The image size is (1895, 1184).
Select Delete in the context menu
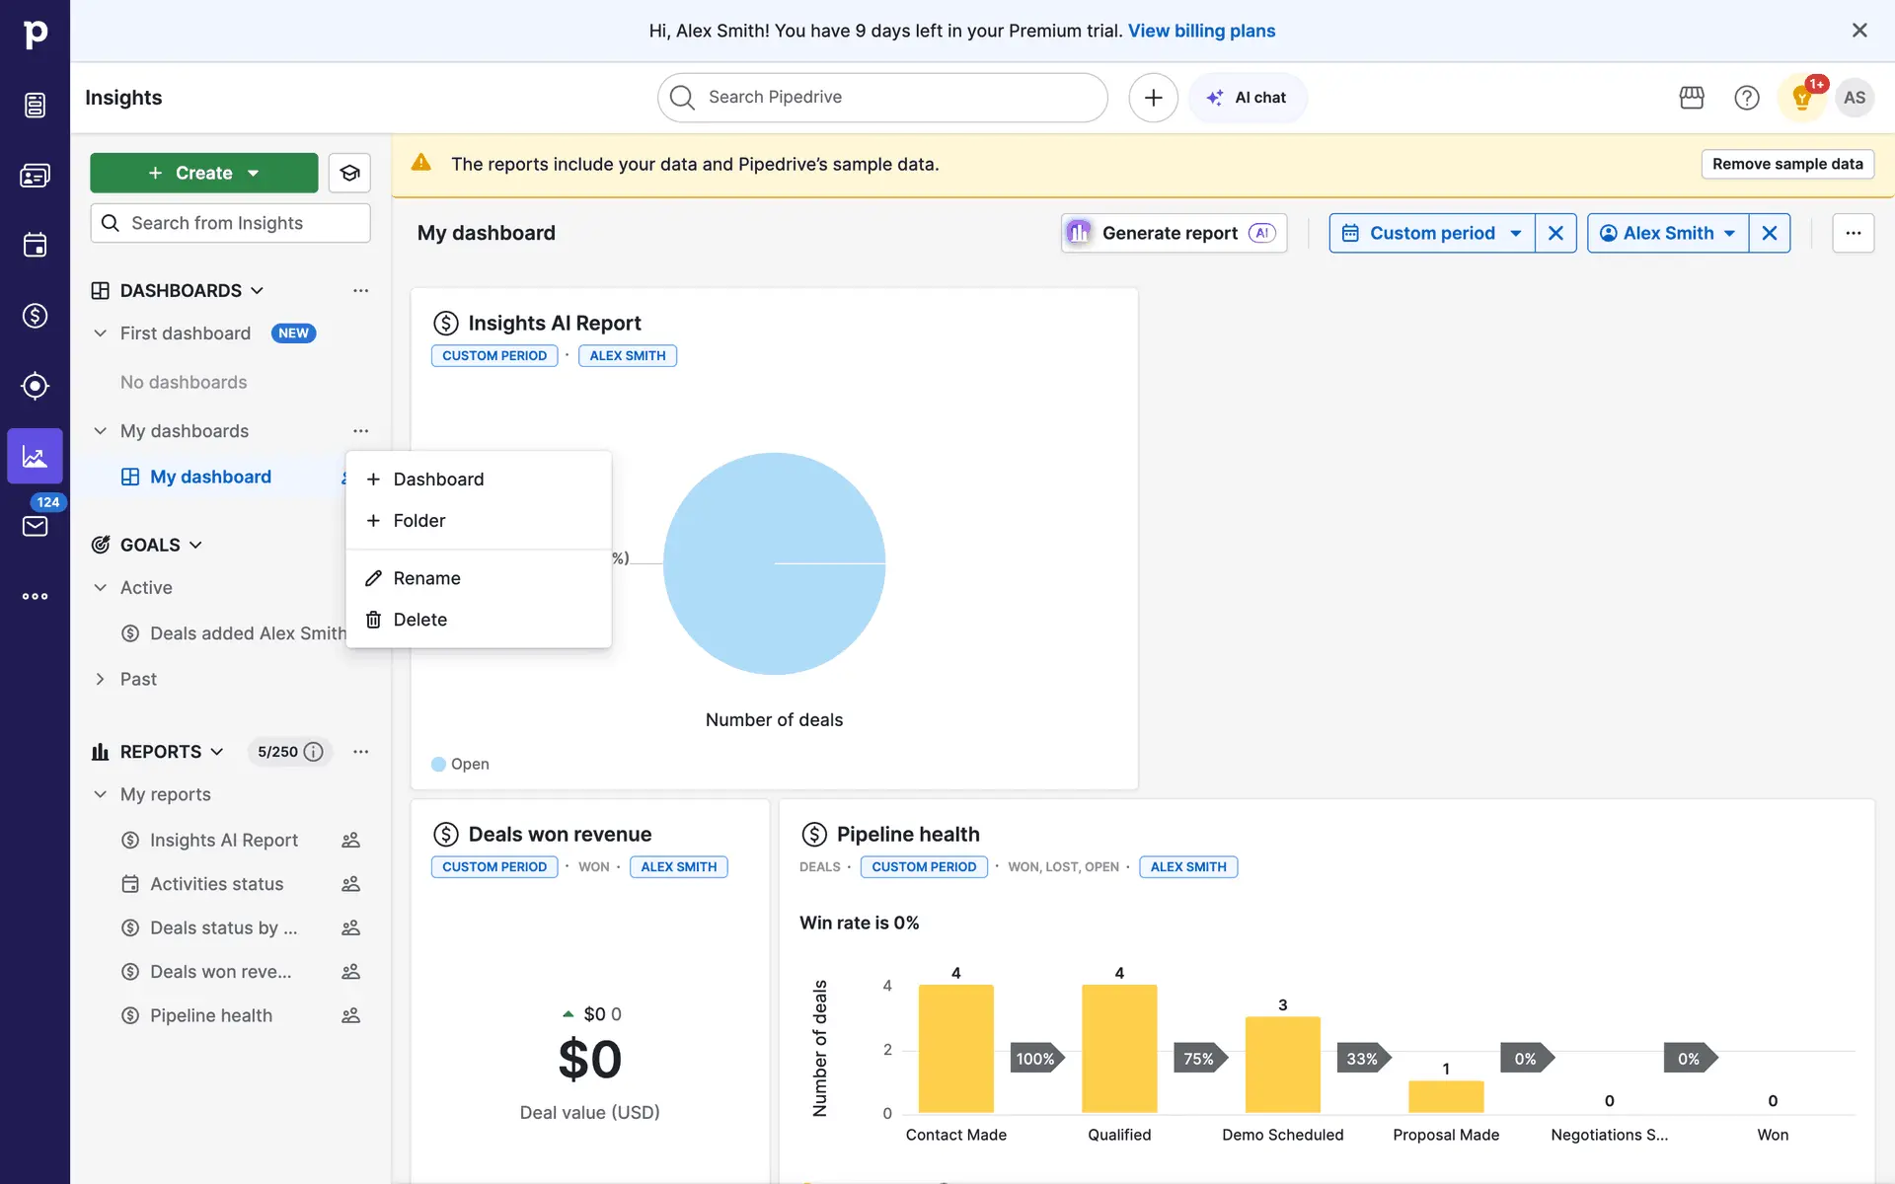pyautogui.click(x=419, y=620)
